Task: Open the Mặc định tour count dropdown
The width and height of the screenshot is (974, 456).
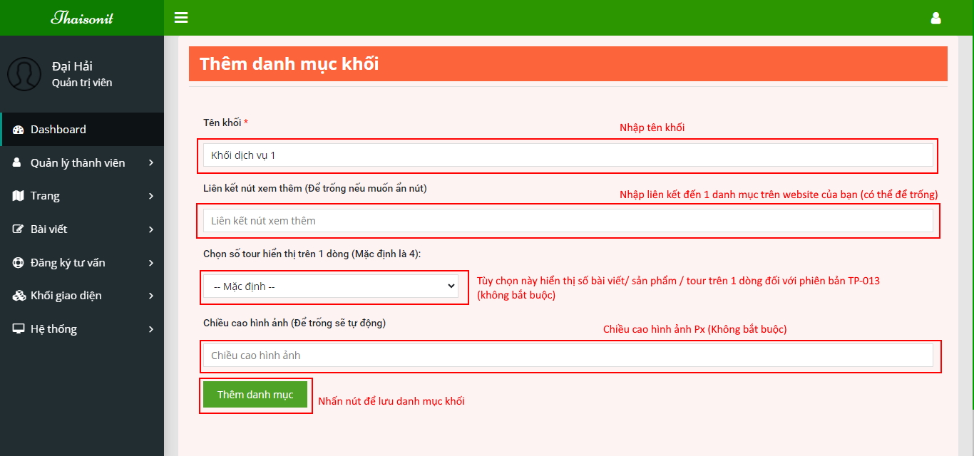Action: 331,286
